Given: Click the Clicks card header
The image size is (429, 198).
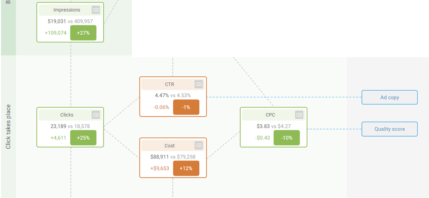Looking at the screenshot, I should click(67, 114).
